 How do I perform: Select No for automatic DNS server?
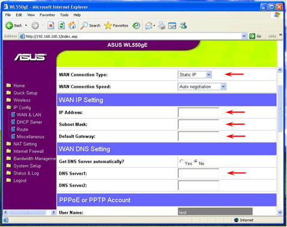[196, 161]
